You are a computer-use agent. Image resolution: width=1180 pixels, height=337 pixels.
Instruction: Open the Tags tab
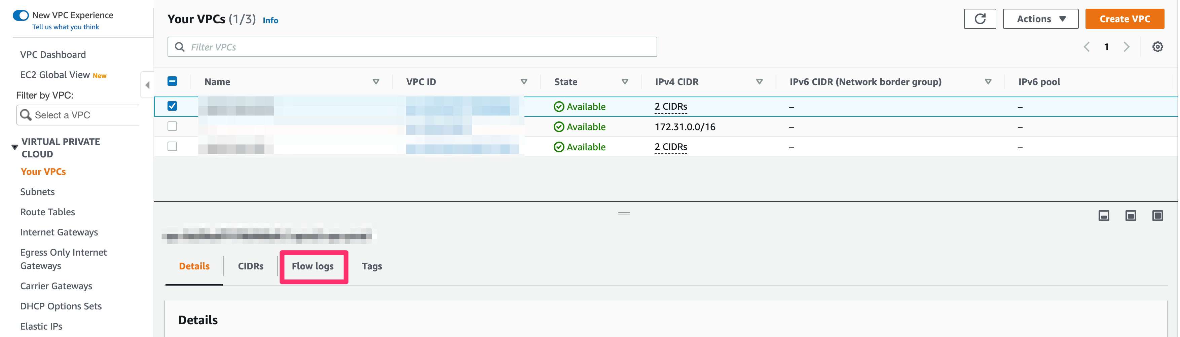point(371,266)
